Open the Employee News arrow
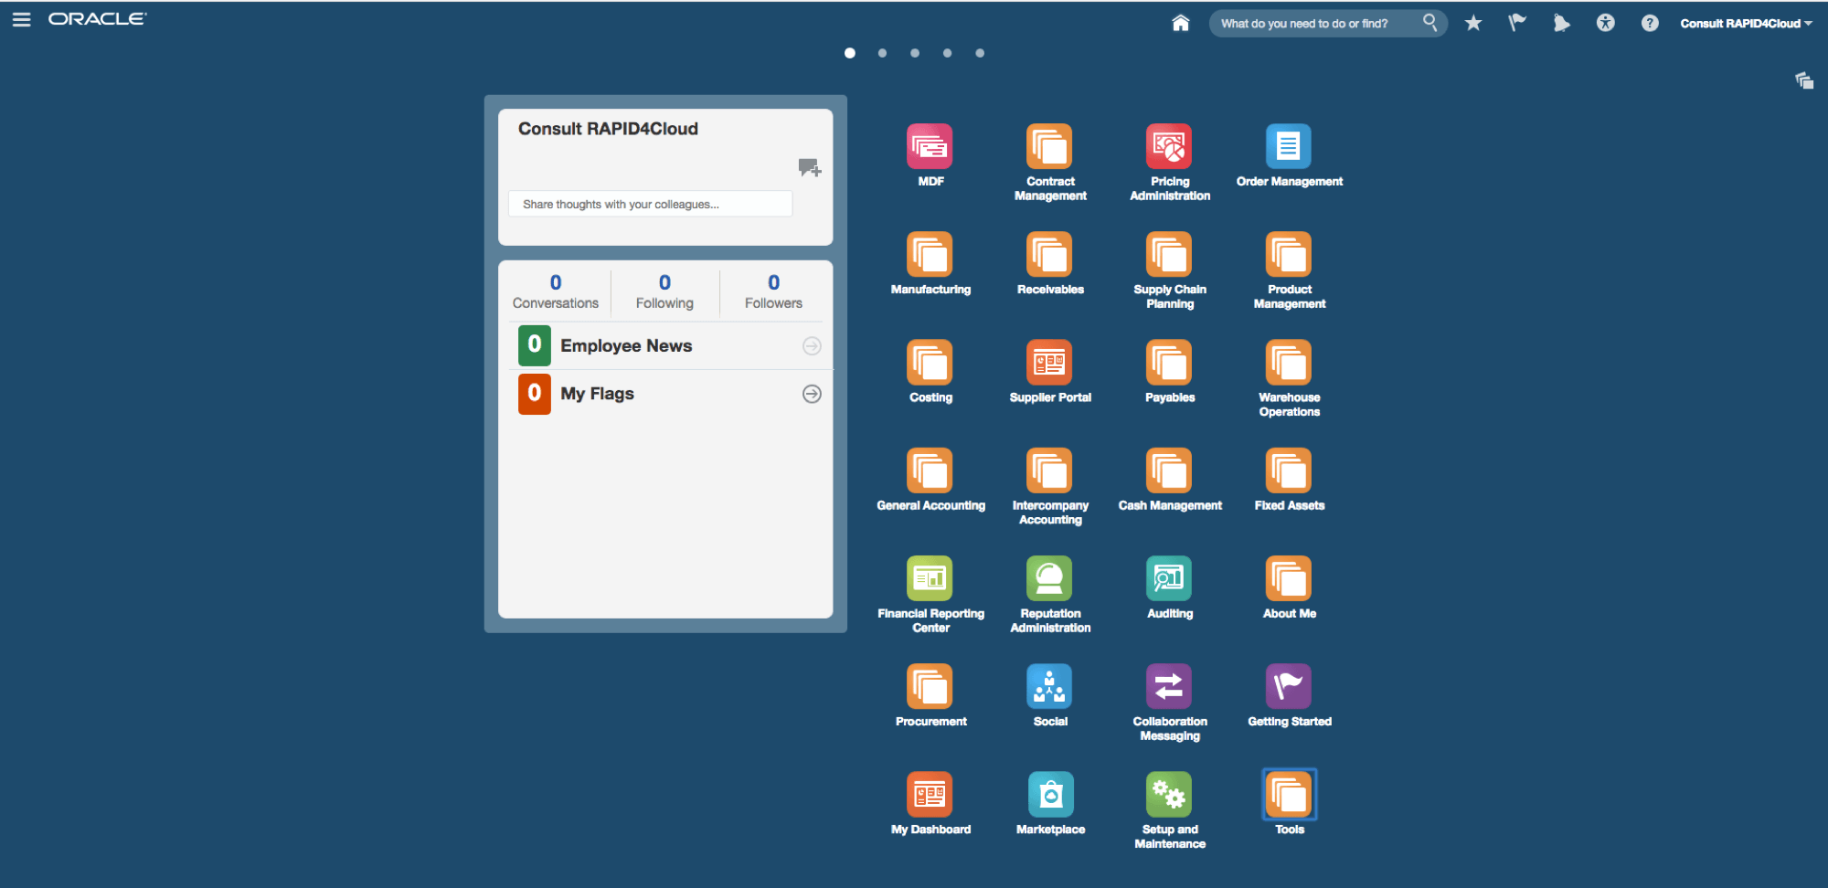 tap(812, 346)
